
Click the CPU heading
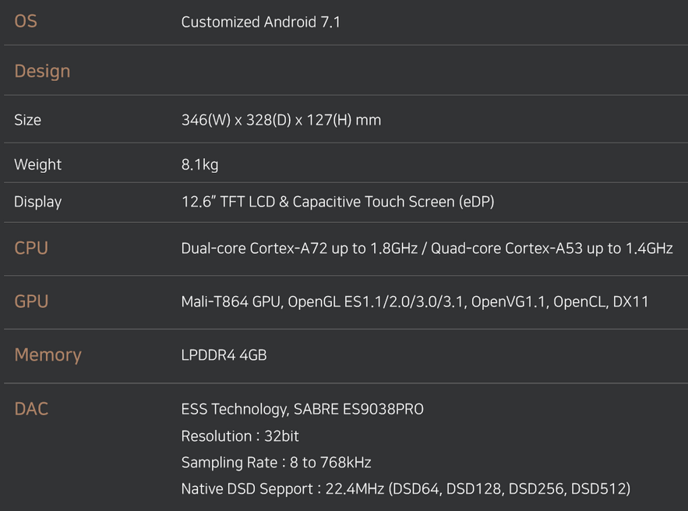pyautogui.click(x=31, y=248)
